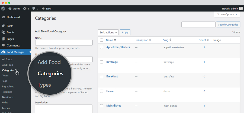Open Tags submenu item
The width and height of the screenshot is (244, 113).
5,81
